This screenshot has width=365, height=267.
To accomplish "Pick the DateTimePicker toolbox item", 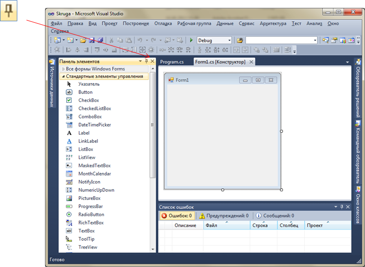I will 94,125.
